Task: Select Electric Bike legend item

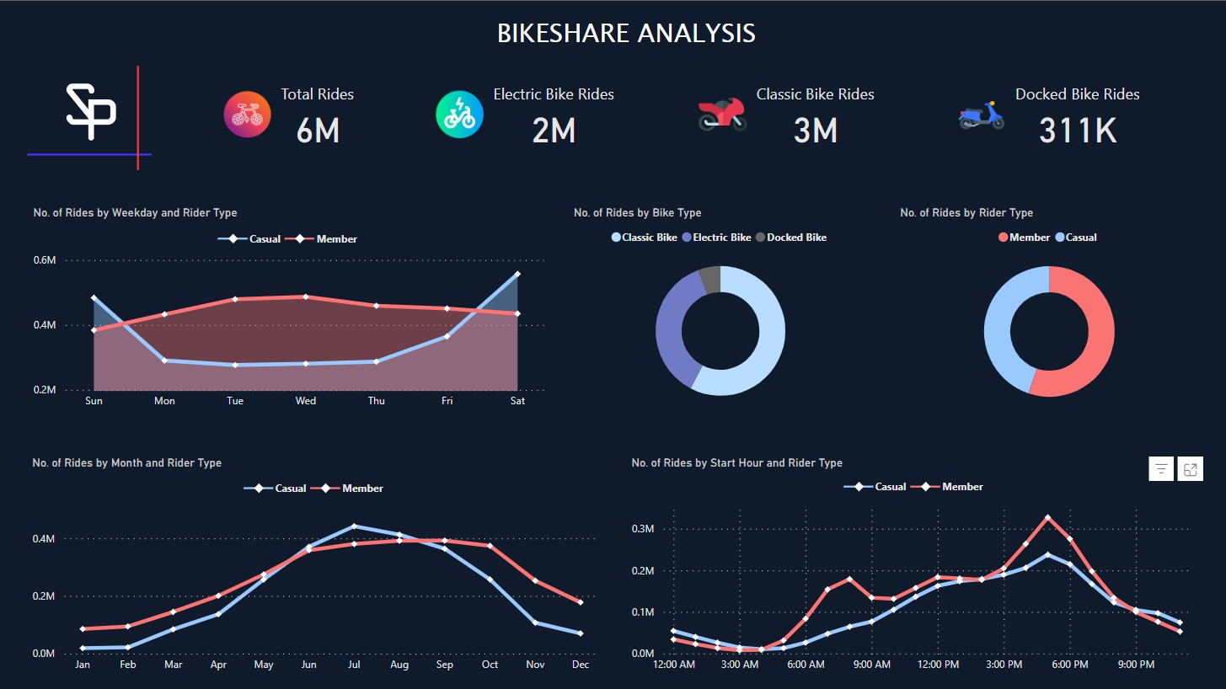Action: click(716, 238)
